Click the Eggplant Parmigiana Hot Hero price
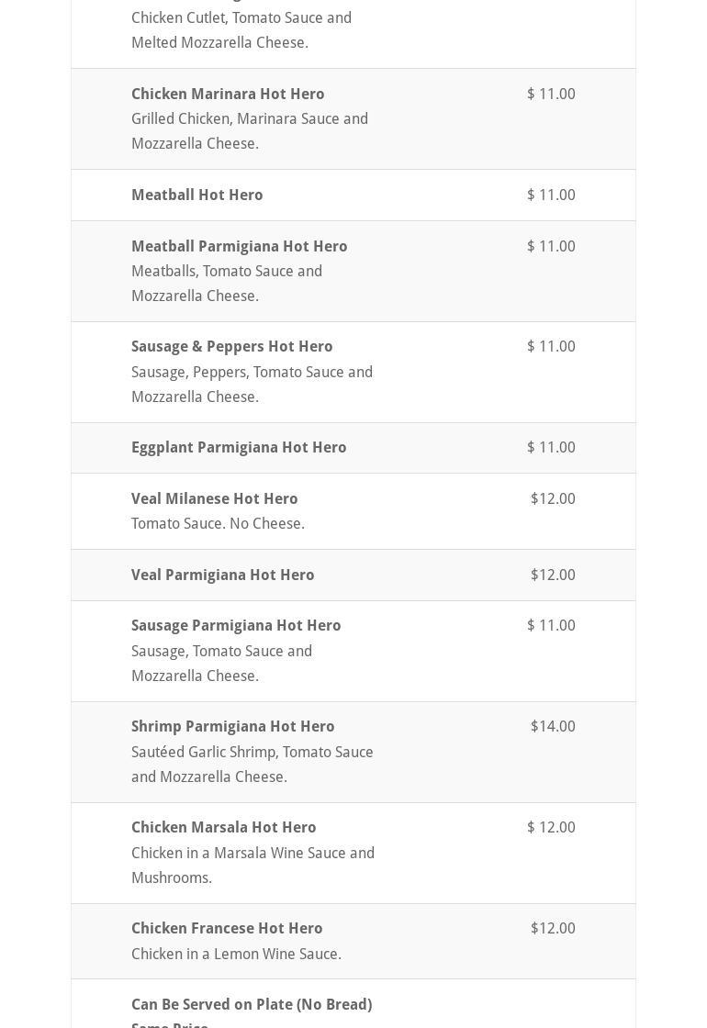Viewport: 707px width, 1028px height. (551, 447)
